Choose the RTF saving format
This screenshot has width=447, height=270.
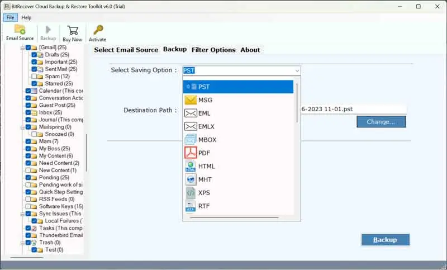tap(238, 206)
